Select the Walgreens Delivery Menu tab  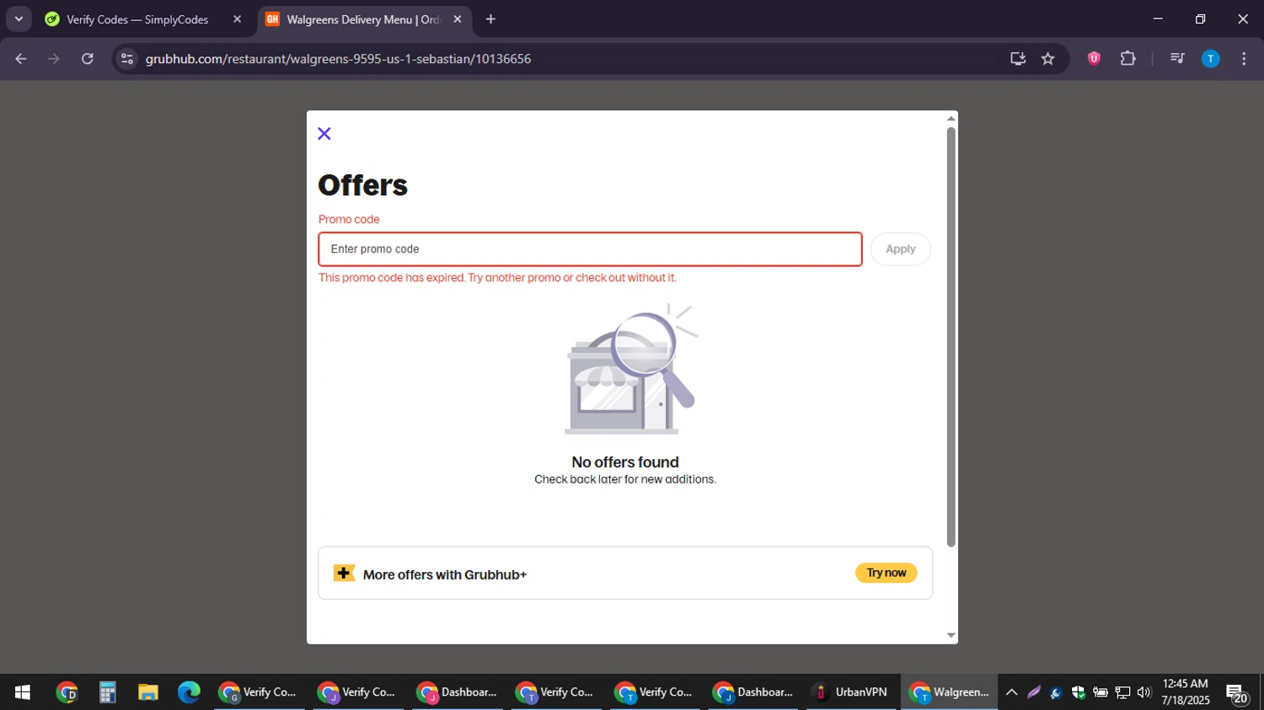click(x=362, y=19)
